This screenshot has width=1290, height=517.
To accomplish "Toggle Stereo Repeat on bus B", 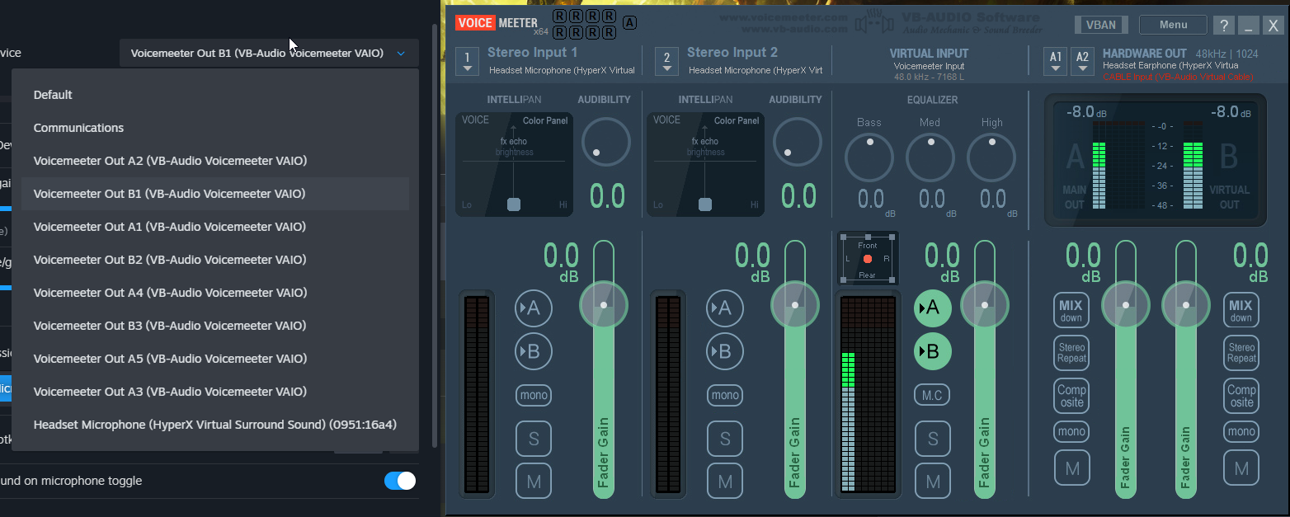I will point(1241,352).
